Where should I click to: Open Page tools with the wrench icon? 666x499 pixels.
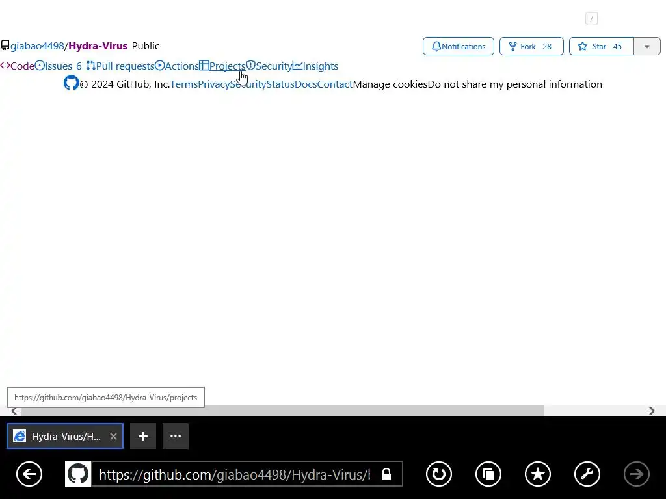click(x=587, y=474)
